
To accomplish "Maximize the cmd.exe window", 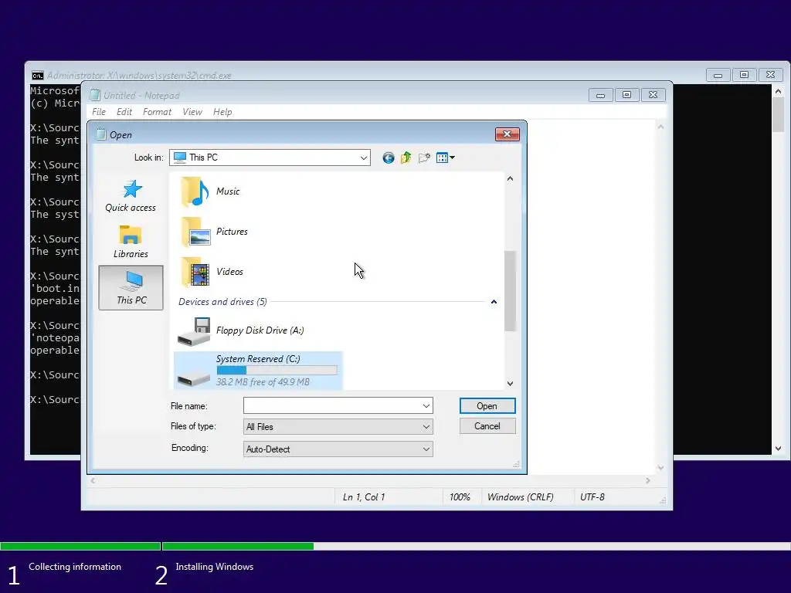I will 744,75.
